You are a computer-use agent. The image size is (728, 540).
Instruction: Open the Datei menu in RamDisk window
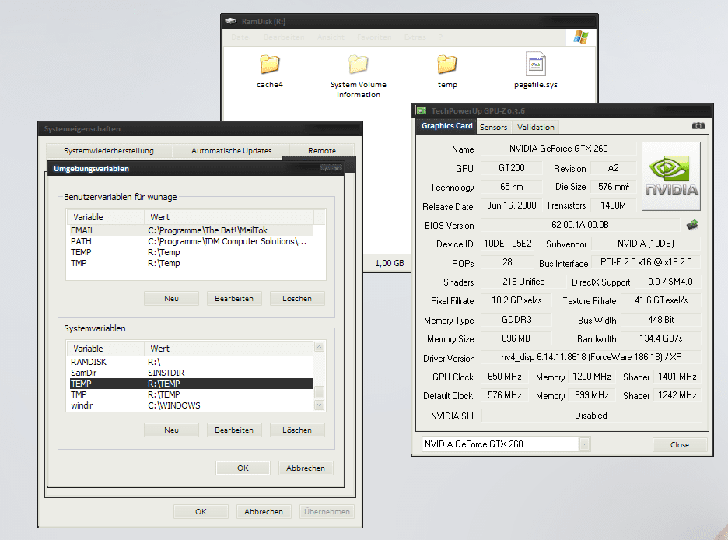[x=241, y=37]
